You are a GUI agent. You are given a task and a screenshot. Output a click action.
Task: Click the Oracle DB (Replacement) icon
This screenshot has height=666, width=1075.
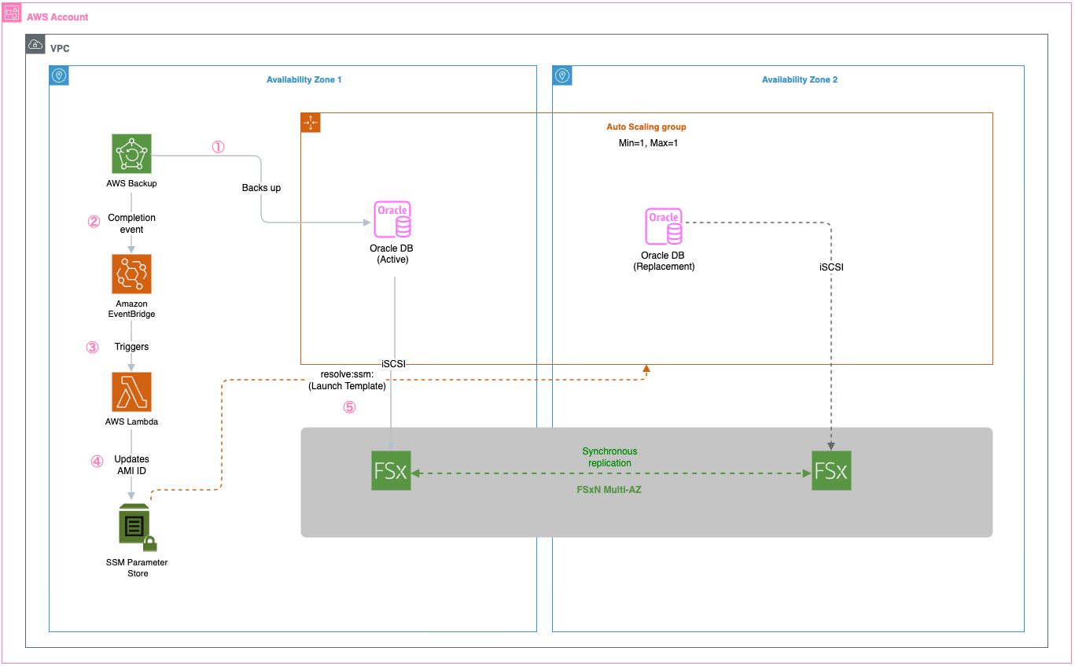click(x=663, y=226)
